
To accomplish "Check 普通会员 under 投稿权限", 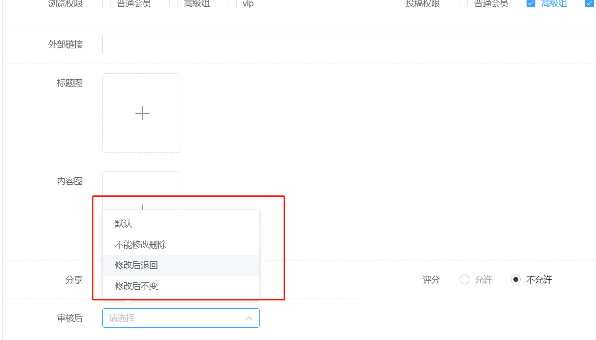I will coord(464,4).
